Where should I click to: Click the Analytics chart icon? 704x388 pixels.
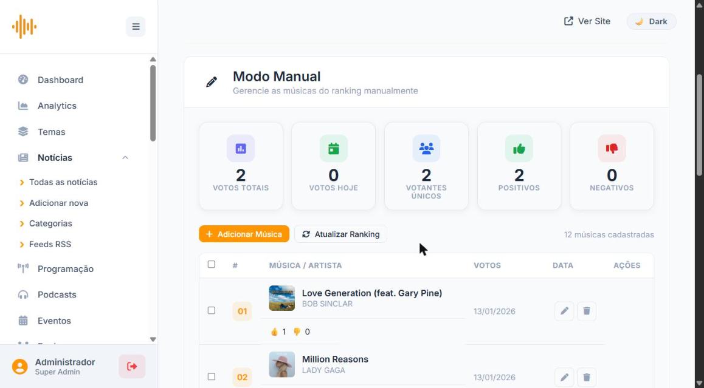(23, 106)
